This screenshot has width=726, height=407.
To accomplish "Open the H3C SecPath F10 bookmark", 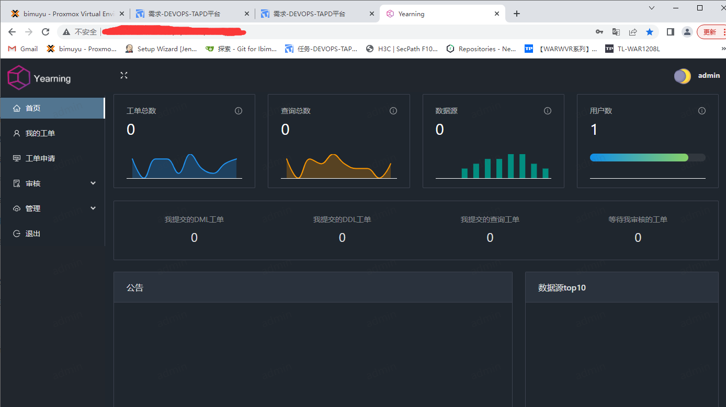I will [x=402, y=49].
